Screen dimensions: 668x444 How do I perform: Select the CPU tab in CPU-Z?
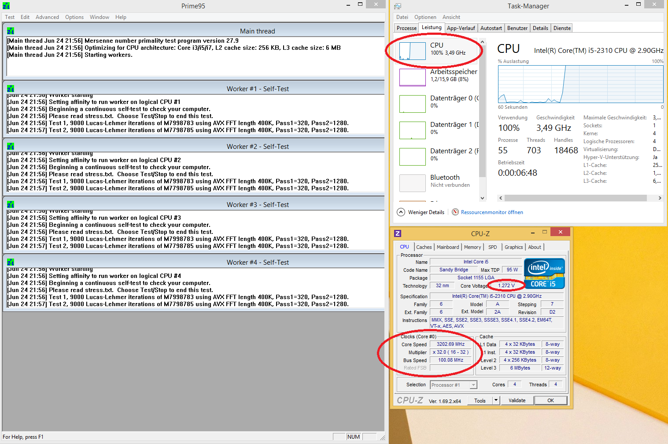pos(404,247)
